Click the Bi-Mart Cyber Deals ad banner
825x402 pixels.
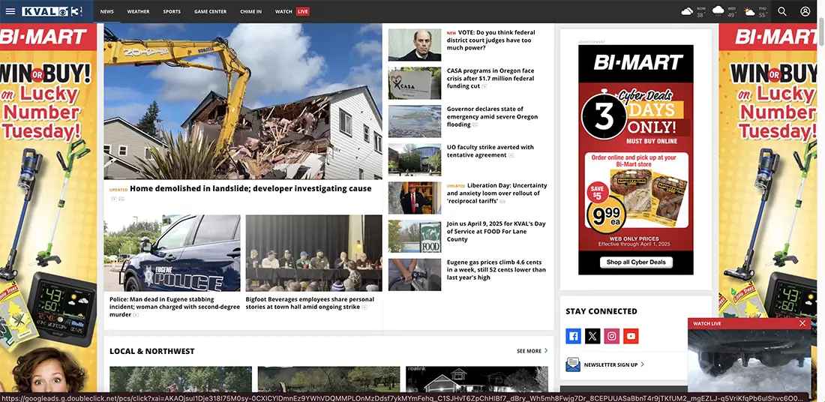pyautogui.click(x=635, y=160)
